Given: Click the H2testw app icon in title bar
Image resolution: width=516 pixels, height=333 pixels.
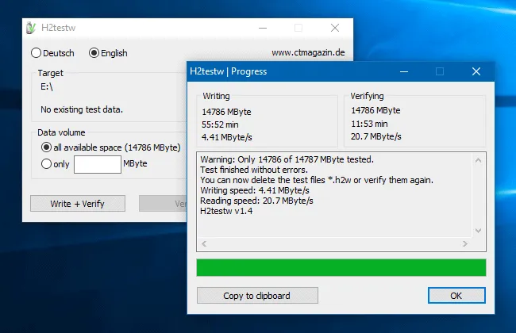Looking at the screenshot, I should tap(30, 28).
